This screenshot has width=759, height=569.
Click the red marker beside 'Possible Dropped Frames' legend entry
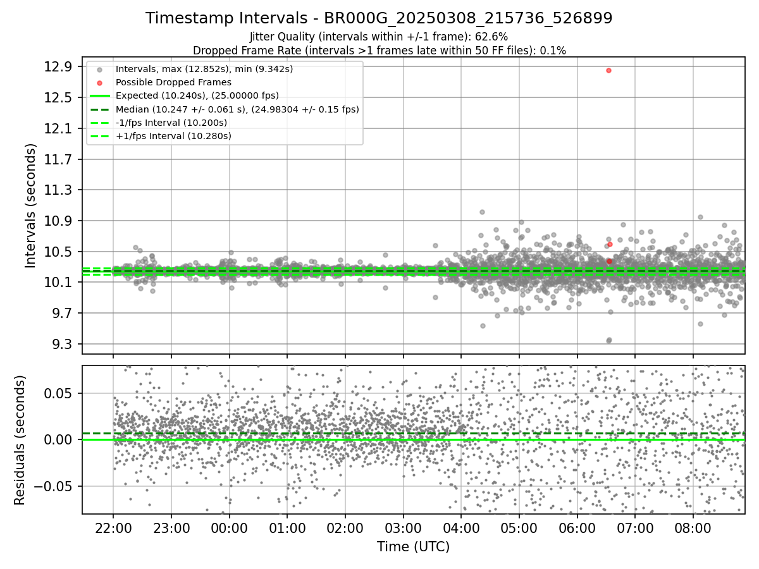[x=99, y=82]
